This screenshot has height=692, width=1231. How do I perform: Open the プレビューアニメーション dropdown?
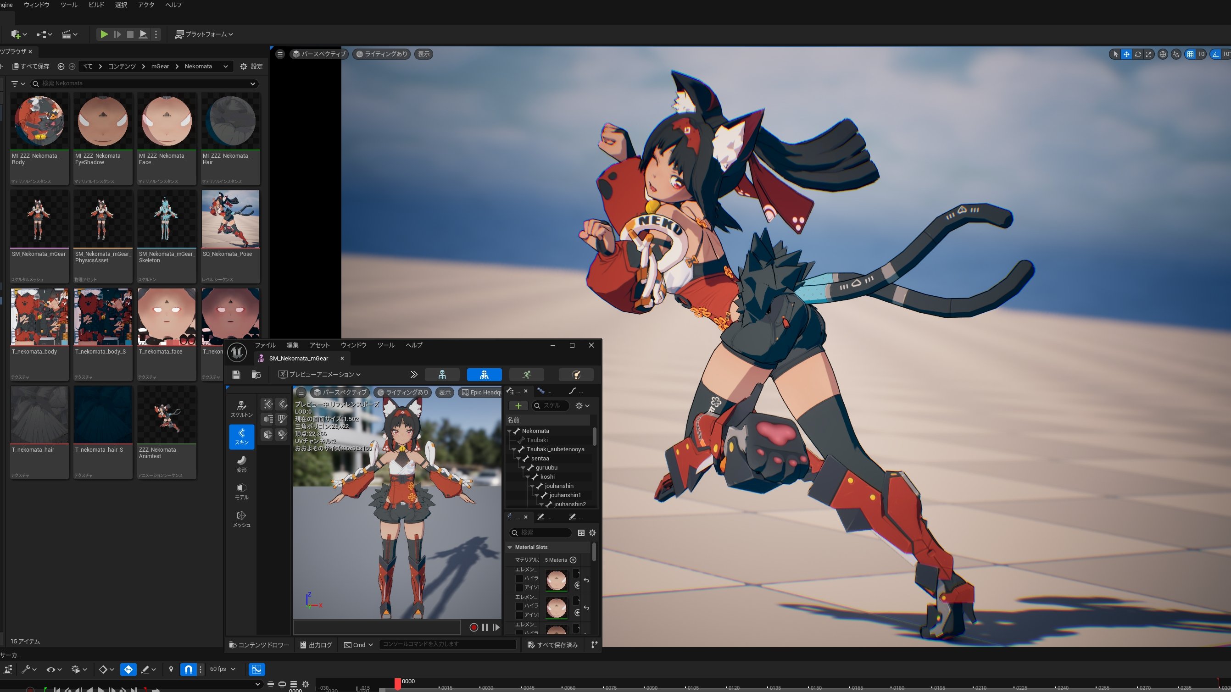(x=320, y=375)
